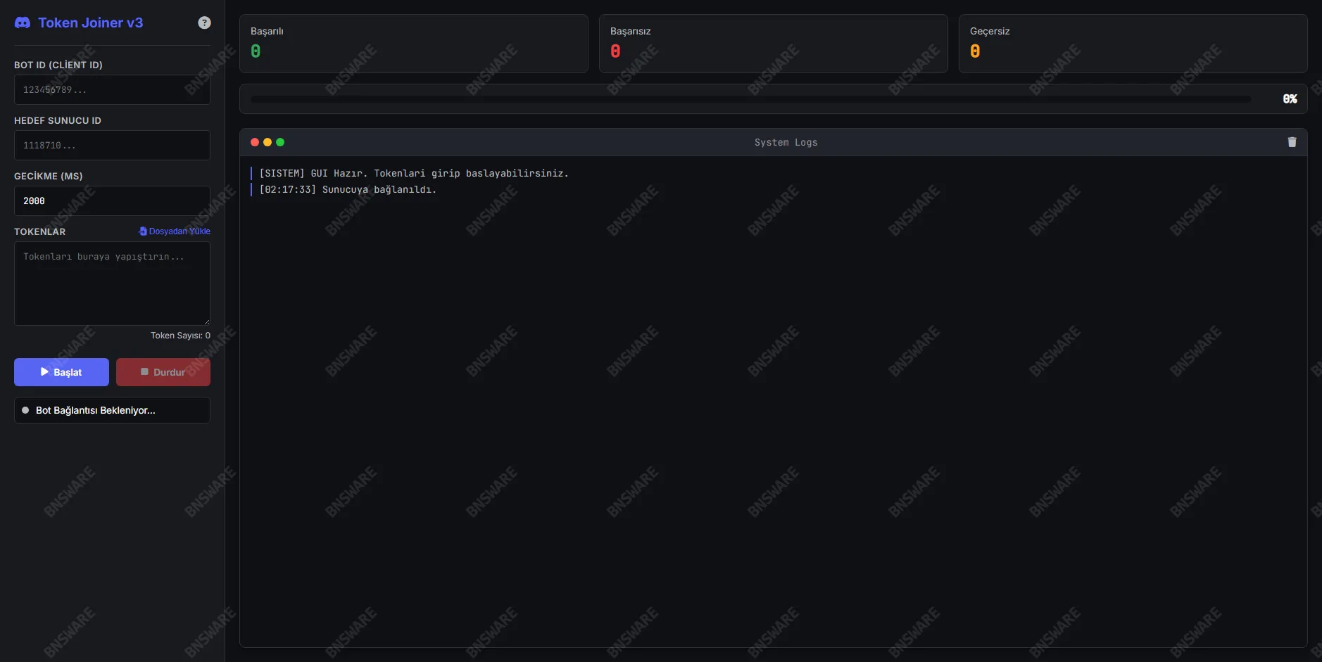The width and height of the screenshot is (1322, 662).
Task: Click the Discord logo beside Token Joiner v3
Action: (x=23, y=23)
